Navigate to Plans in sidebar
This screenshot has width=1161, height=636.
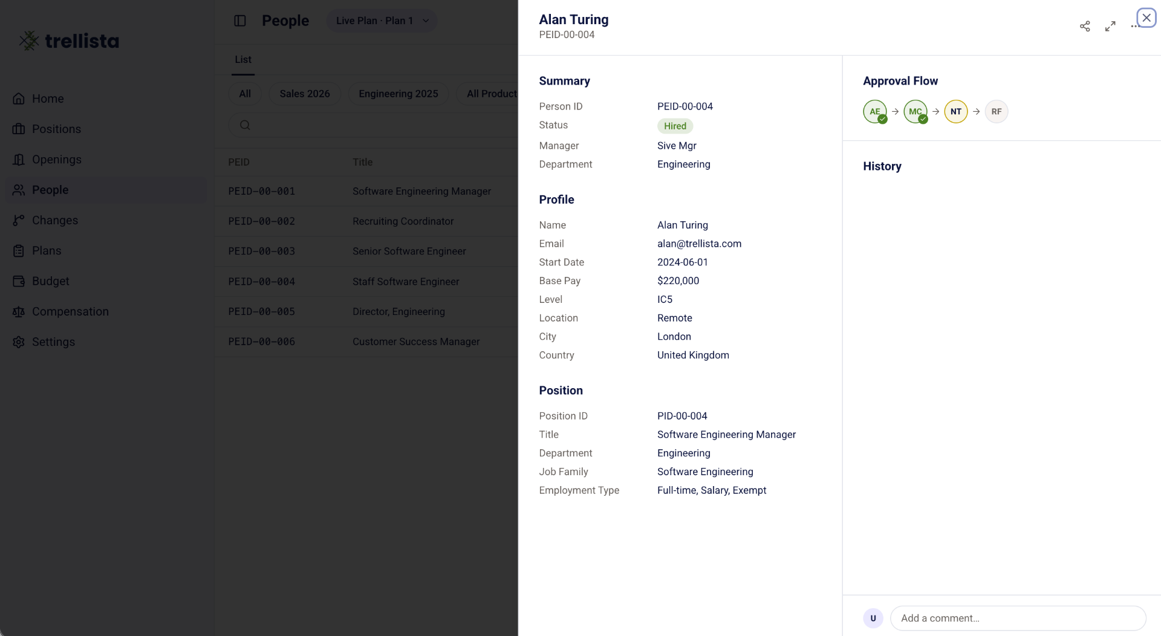106,250
